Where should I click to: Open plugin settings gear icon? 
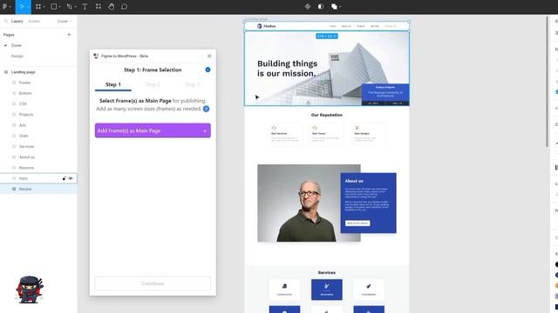click(208, 70)
